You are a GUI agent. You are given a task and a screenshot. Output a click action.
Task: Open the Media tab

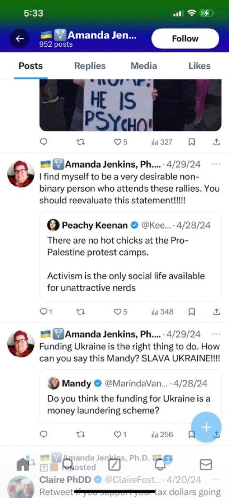[144, 66]
